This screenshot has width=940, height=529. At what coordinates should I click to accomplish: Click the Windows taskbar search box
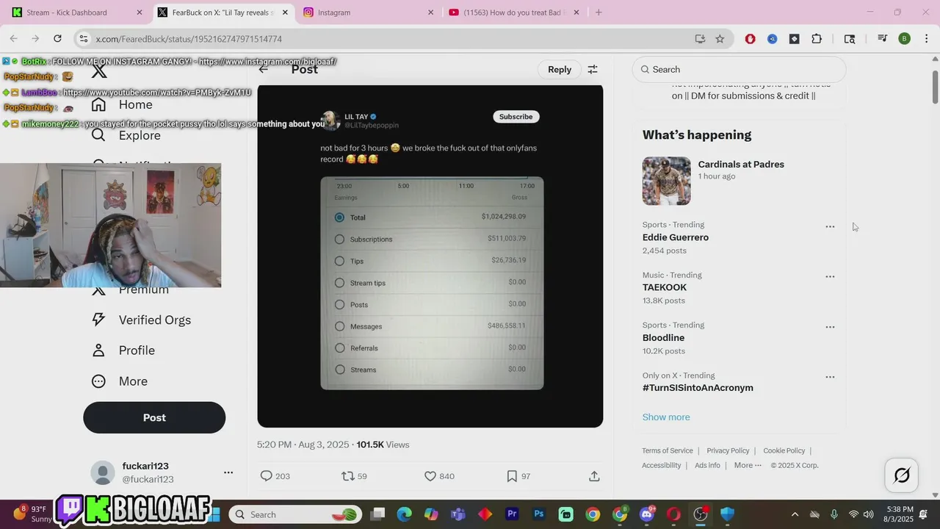294,514
